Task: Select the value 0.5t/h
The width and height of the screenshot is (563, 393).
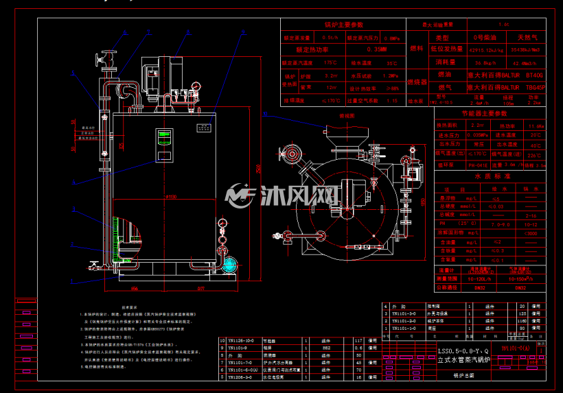Action: click(x=330, y=38)
